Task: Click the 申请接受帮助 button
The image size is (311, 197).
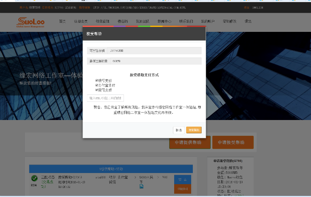Action: coord(233,142)
